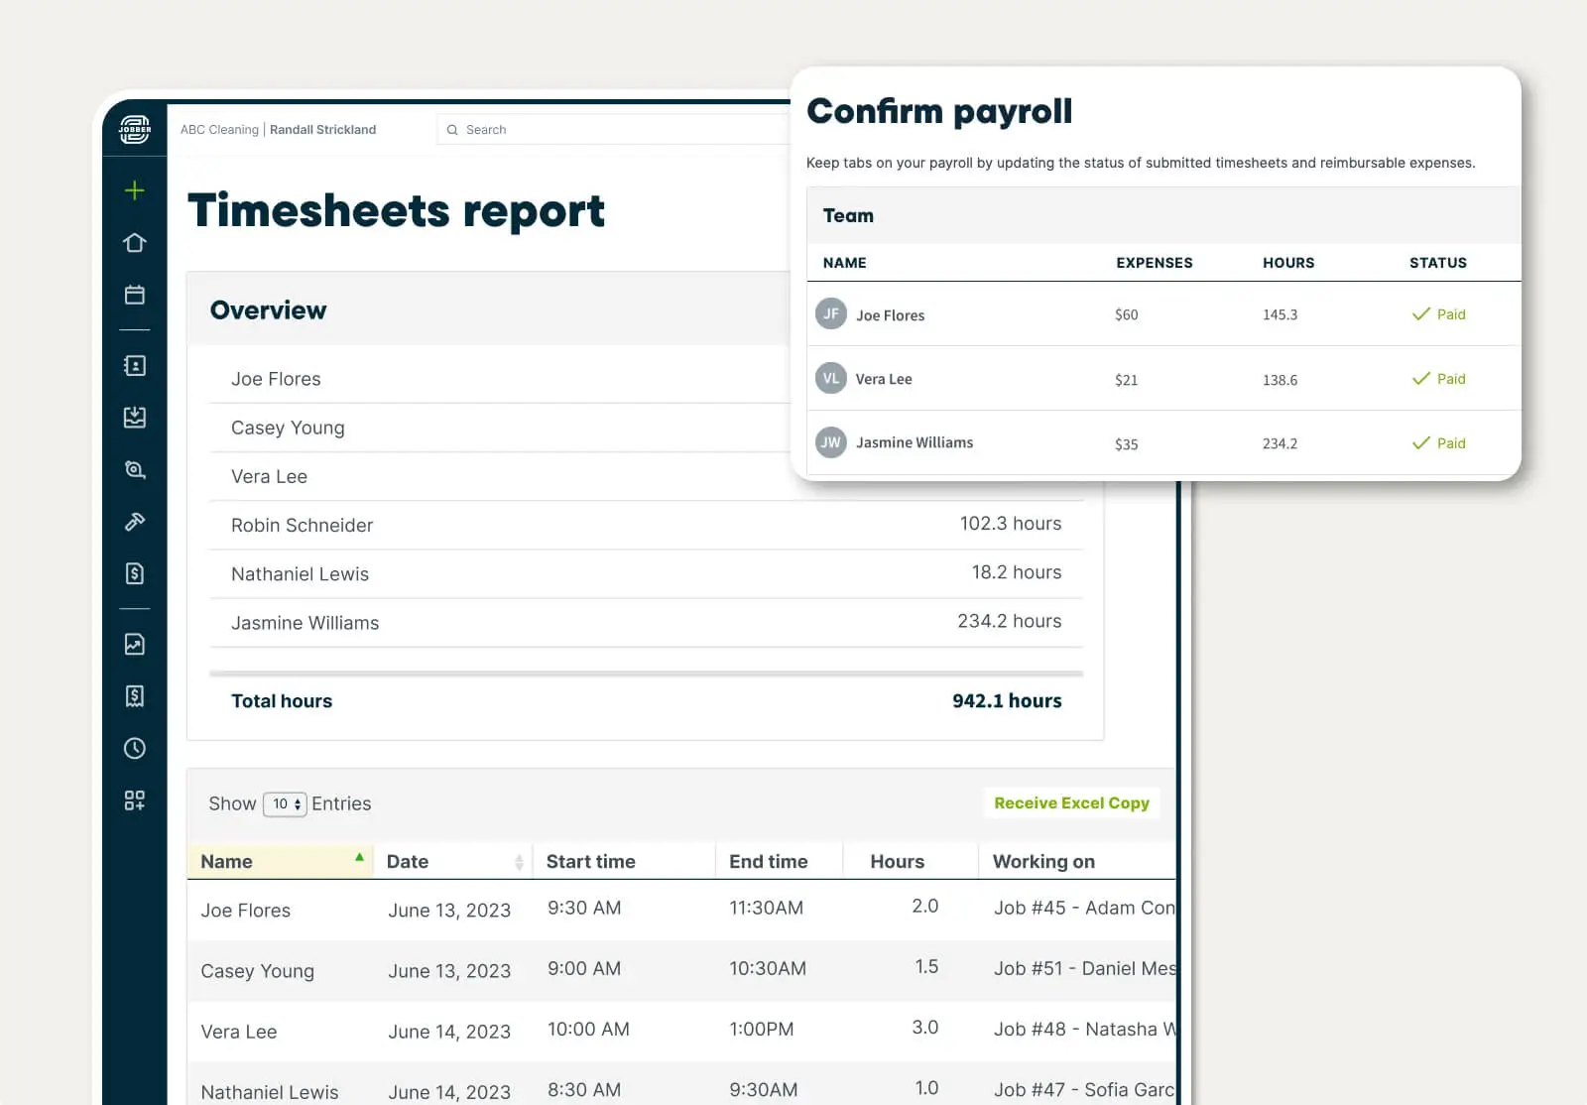Screen dimensions: 1587x1105
Task: Click the search magnifier icon
Action: 452,130
